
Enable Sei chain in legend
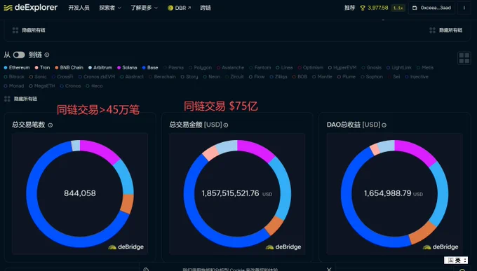(394, 76)
